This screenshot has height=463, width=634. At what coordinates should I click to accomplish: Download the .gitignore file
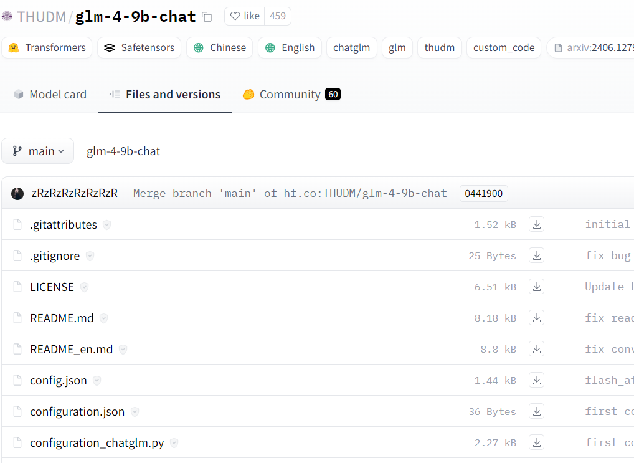pos(537,255)
